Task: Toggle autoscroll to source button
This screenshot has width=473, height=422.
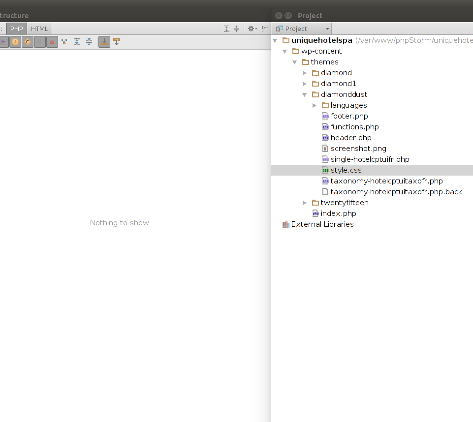Action: click(104, 42)
